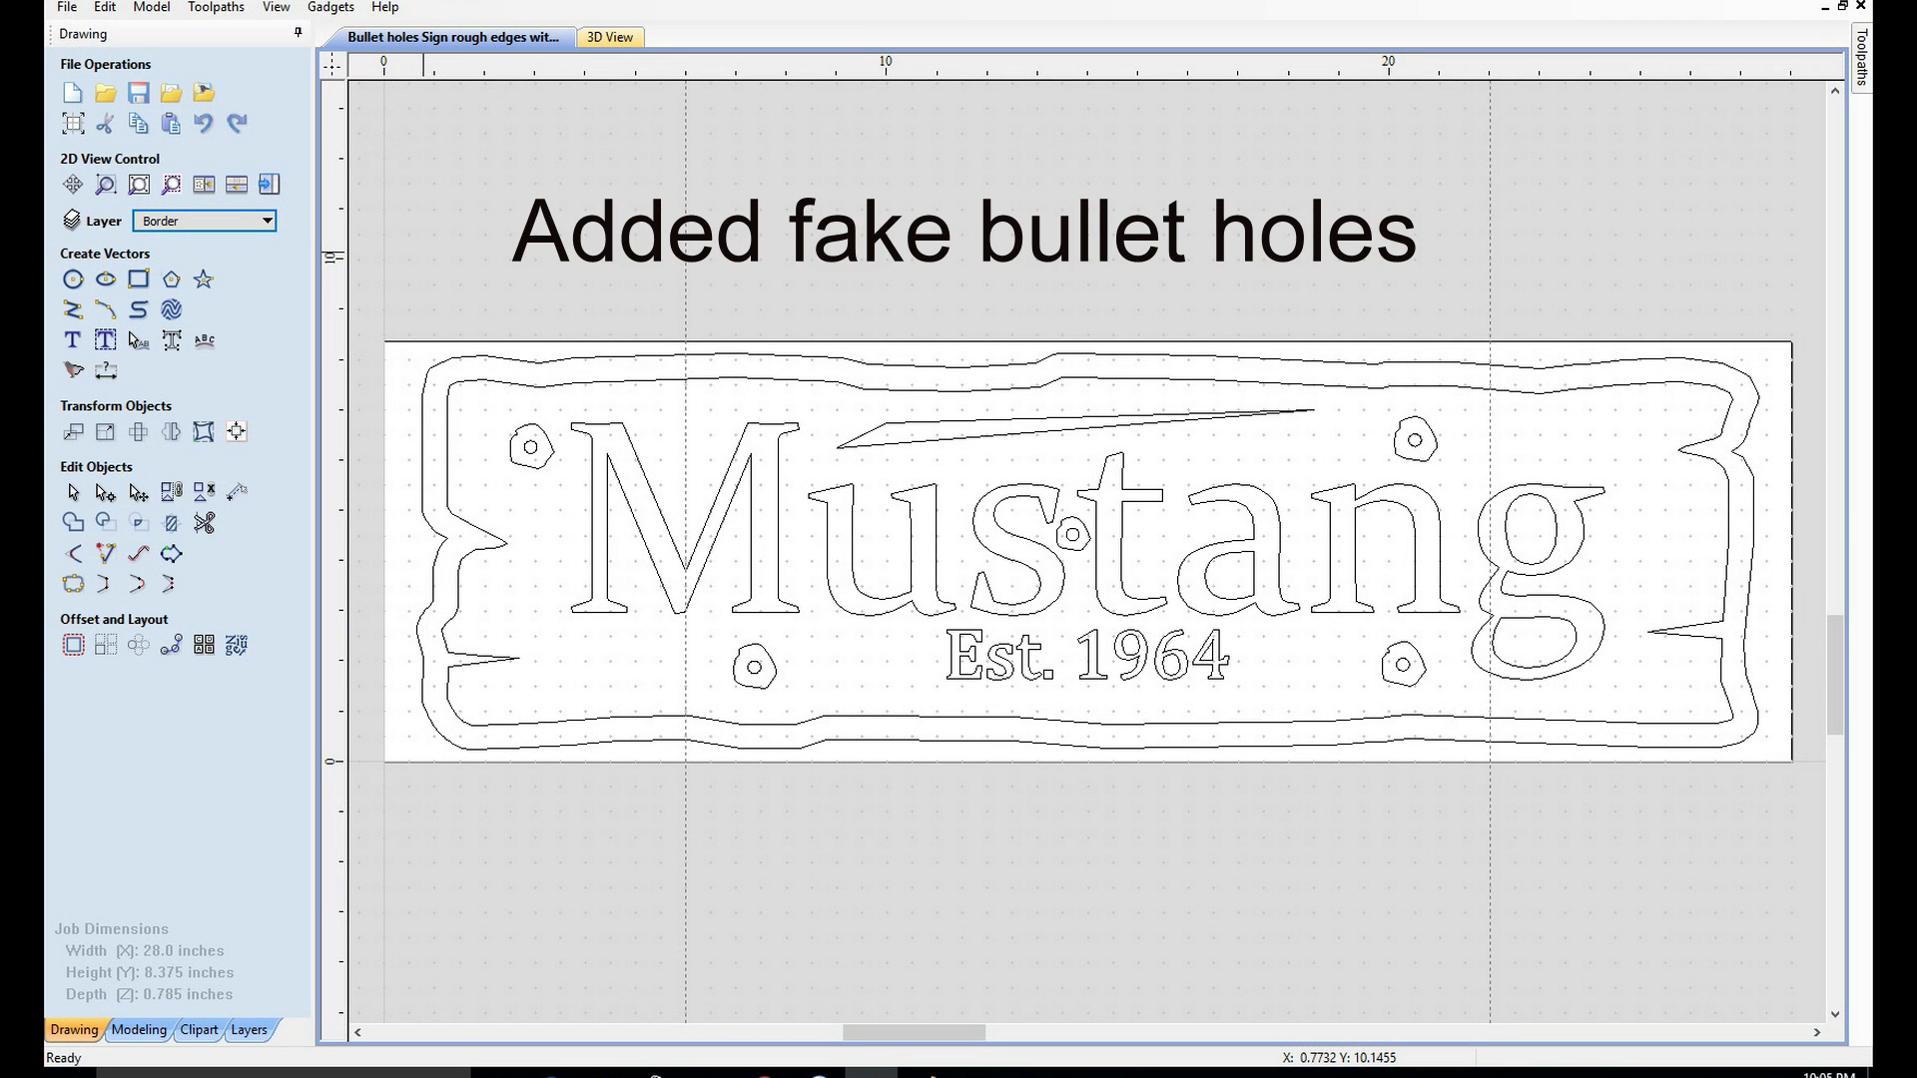The image size is (1917, 1078).
Task: Click the Import Vectors folder icon
Action: pyautogui.click(x=172, y=93)
